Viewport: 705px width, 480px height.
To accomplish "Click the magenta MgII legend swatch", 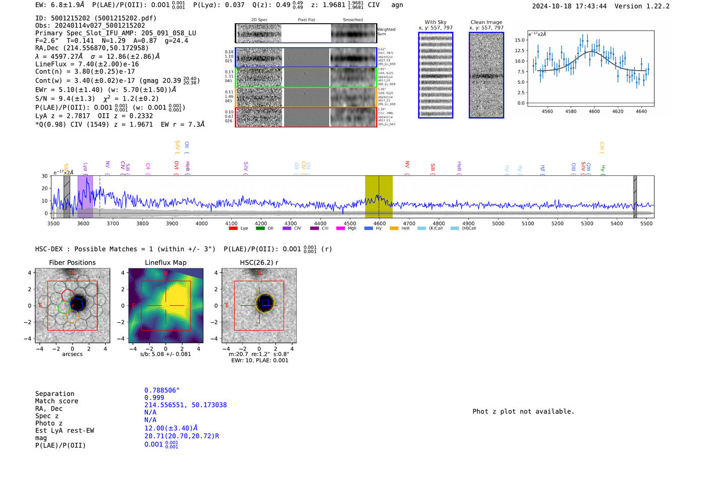I will [340, 228].
